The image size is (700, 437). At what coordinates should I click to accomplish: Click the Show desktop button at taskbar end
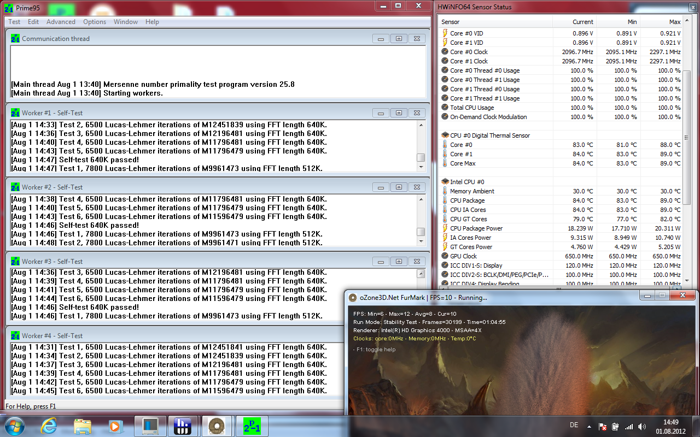pos(696,426)
